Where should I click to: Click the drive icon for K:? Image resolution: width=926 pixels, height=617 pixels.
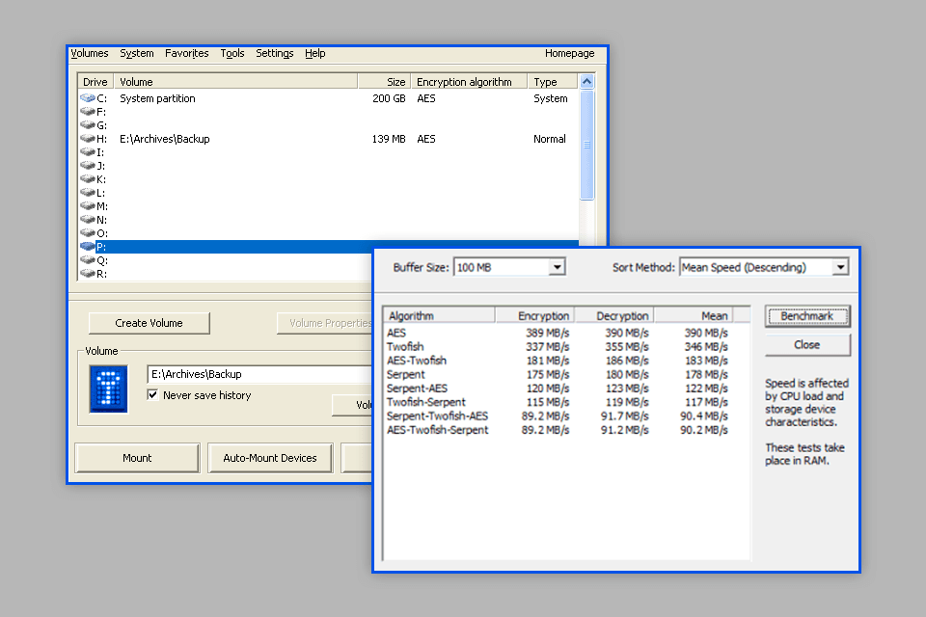coord(88,179)
